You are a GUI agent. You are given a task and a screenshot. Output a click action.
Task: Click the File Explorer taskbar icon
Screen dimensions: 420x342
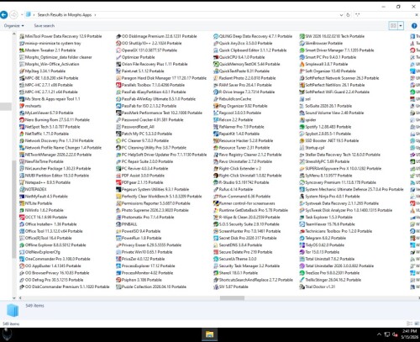pyautogui.click(x=209, y=334)
